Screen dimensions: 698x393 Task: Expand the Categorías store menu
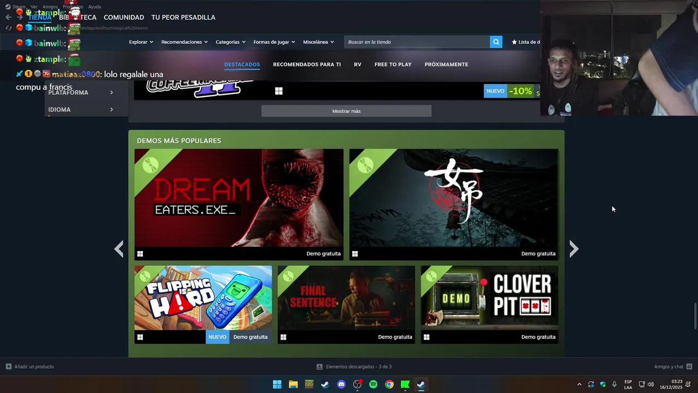pos(230,42)
